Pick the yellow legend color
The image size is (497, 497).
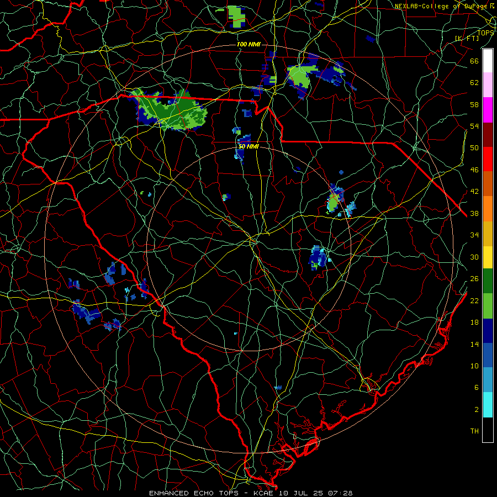point(488,257)
